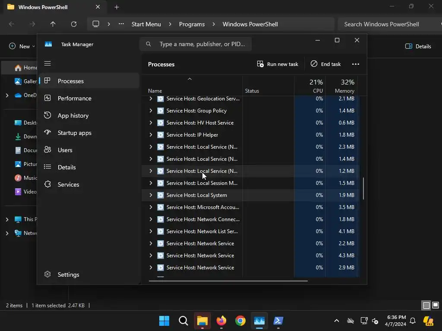Expand Service Host: Local Session Manager row
Viewport: 442px width, 331px height.
click(151, 183)
